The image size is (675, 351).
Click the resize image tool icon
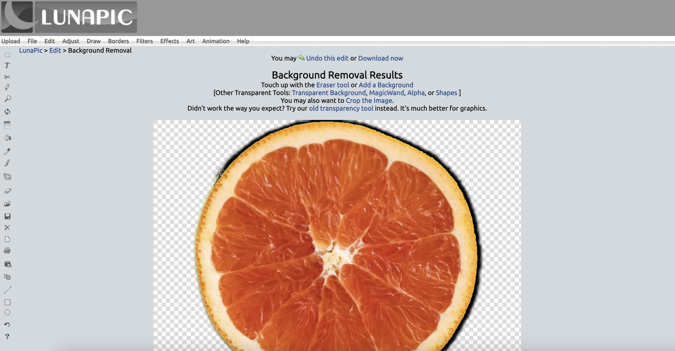pos(7,177)
